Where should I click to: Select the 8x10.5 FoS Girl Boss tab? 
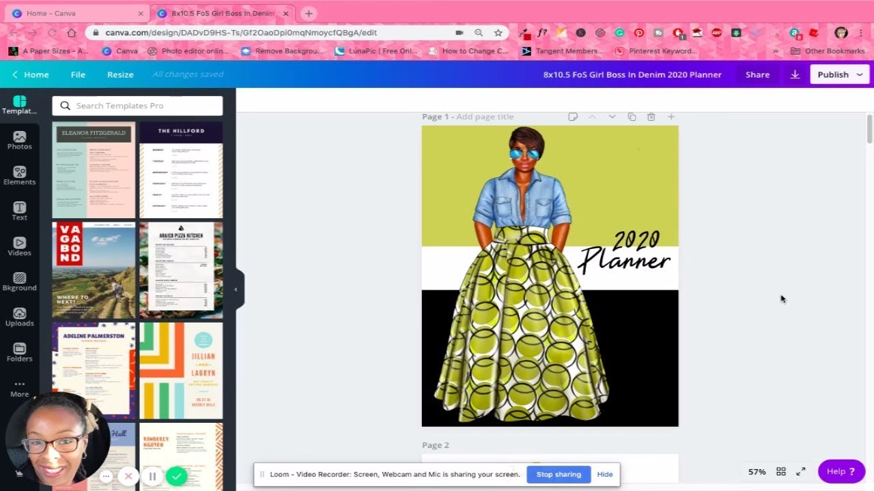pyautogui.click(x=223, y=13)
